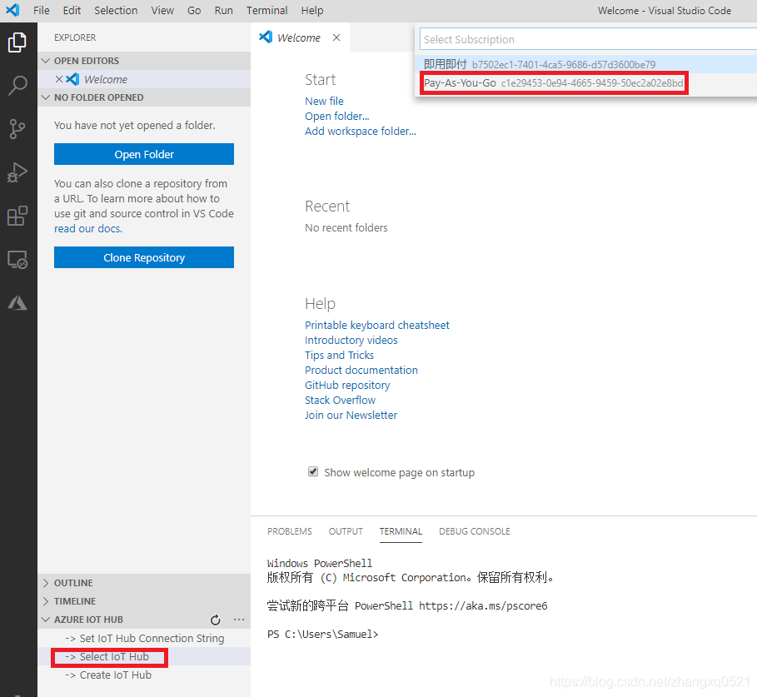The height and width of the screenshot is (697, 757).
Task: Collapse the No Folder Opened section
Action: tap(46, 97)
